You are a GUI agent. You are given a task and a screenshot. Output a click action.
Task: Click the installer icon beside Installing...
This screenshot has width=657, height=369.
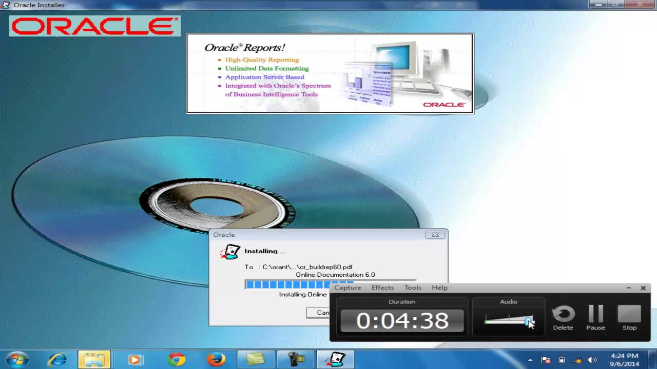(x=230, y=252)
